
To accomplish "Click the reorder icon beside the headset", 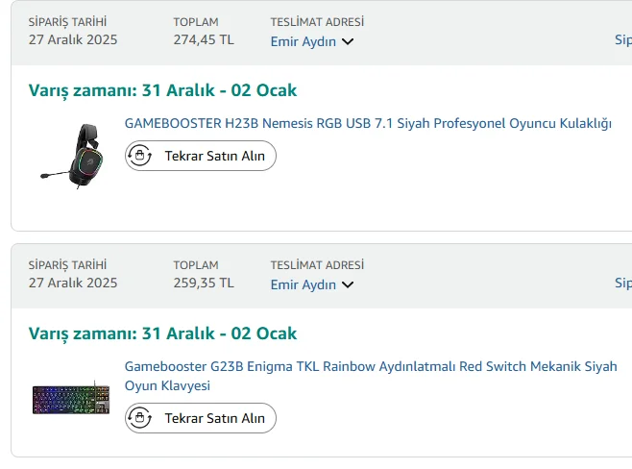I will point(140,156).
